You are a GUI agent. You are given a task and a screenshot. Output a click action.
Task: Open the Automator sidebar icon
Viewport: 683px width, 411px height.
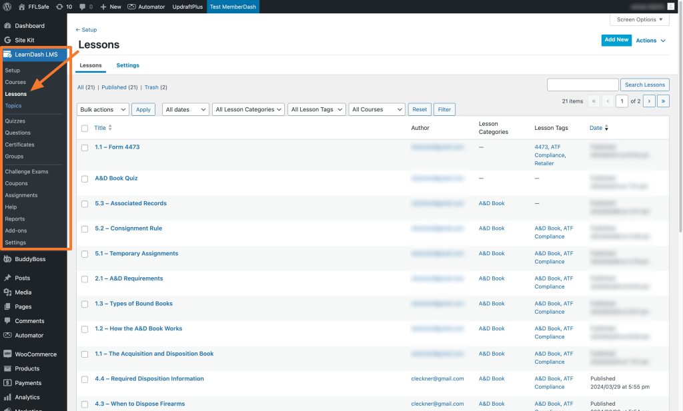pos(7,335)
